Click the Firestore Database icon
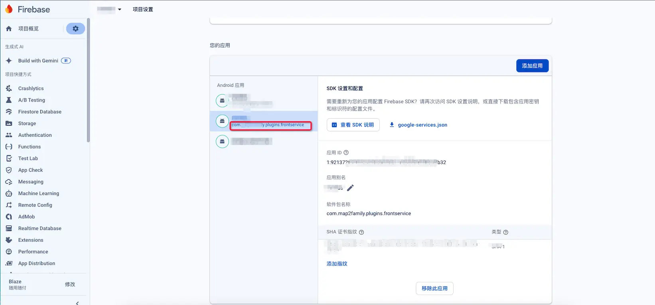Viewport: 655px width, 305px height. 9,112
